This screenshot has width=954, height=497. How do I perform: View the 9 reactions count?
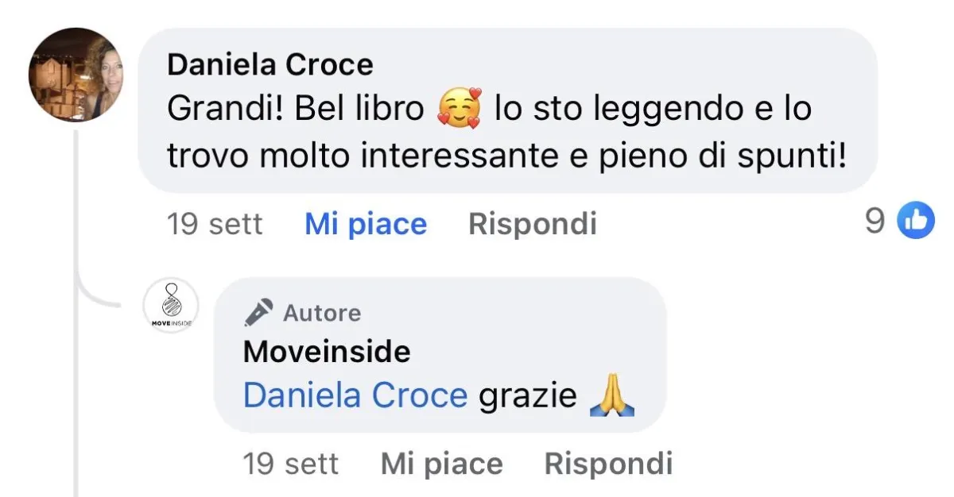click(x=874, y=222)
